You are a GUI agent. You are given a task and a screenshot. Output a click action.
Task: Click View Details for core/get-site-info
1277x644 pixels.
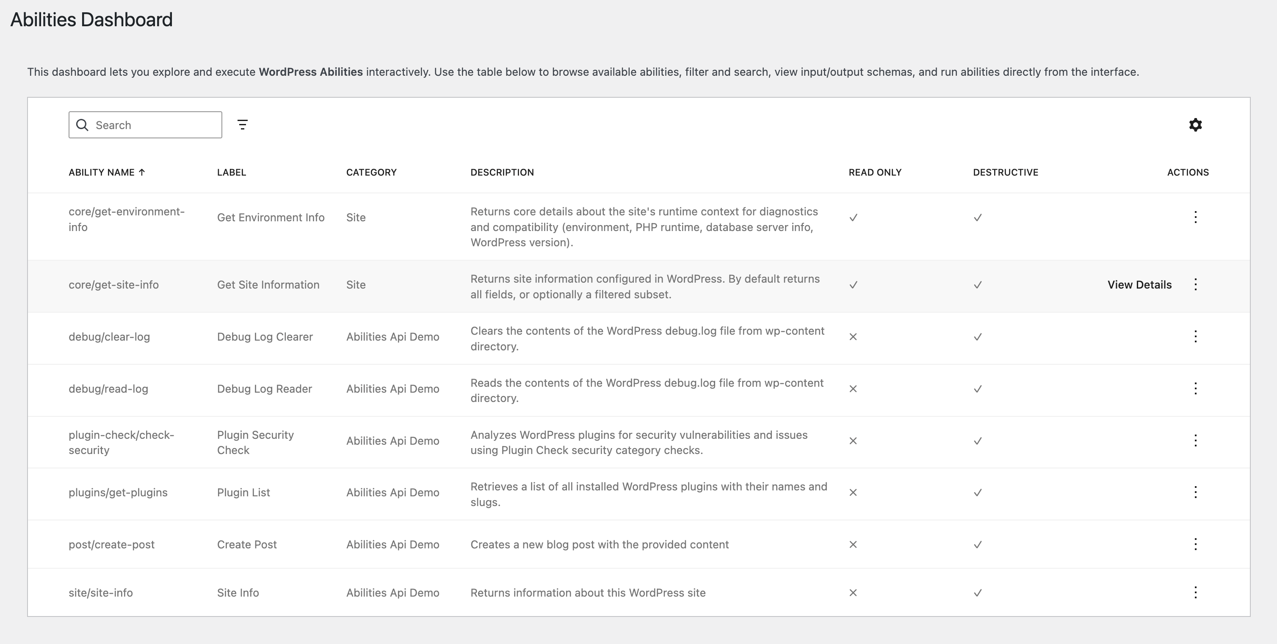1139,284
